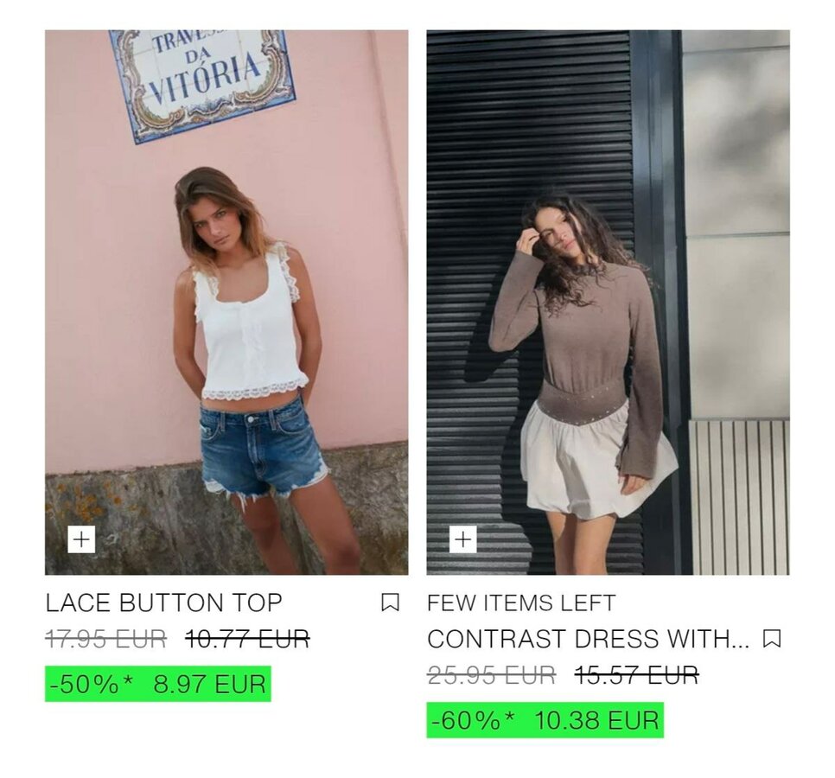
Task: Open the Lace Button Top product title
Action: tap(163, 603)
